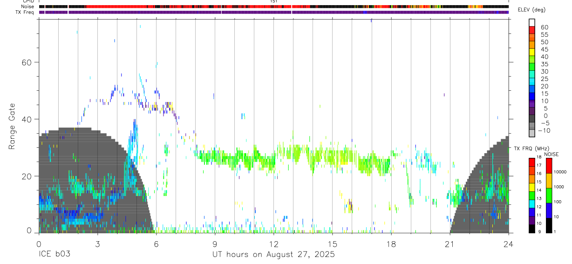Click the Range Gate y-axis title
The image size is (572, 264).
(13, 127)
